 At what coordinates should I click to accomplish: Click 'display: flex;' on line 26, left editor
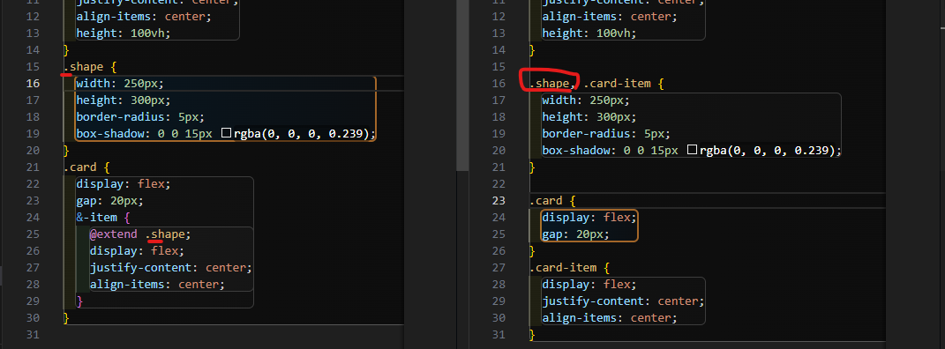(138, 251)
